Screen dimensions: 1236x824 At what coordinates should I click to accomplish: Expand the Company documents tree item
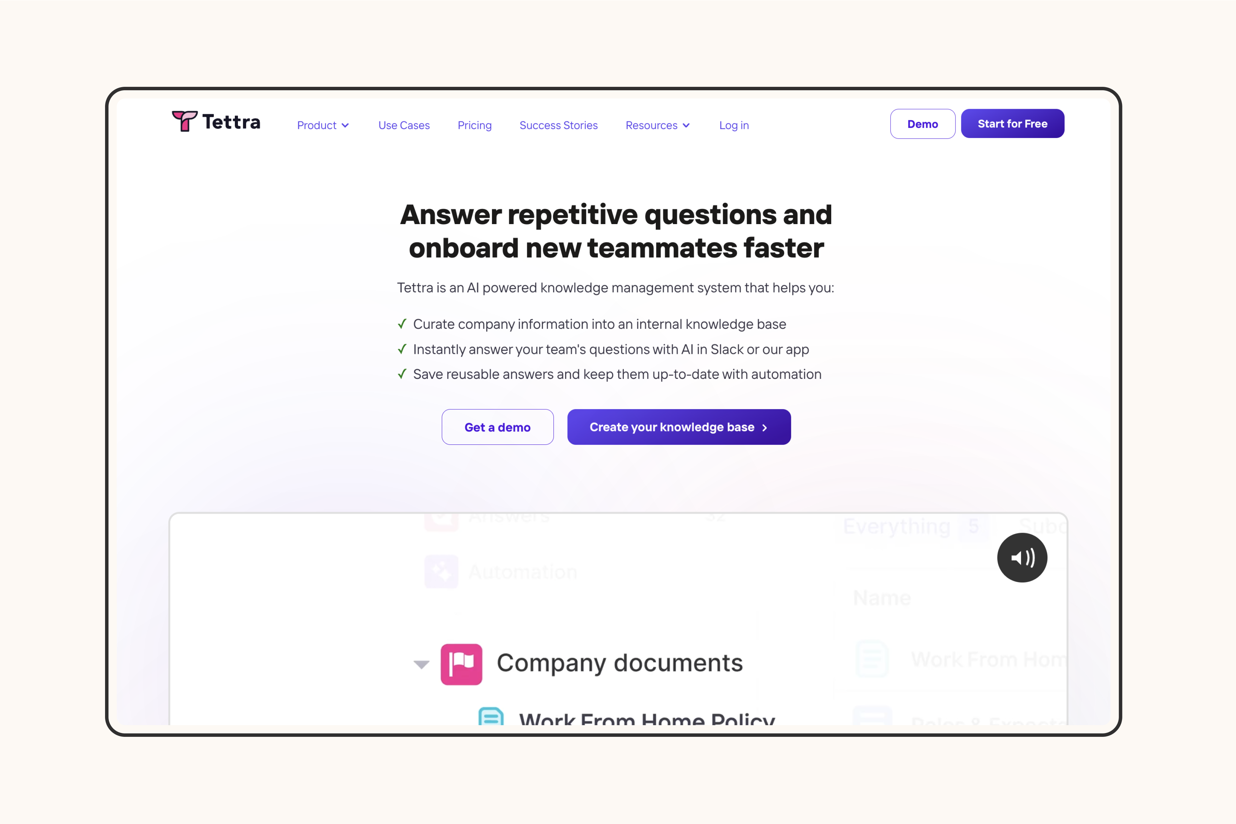click(x=422, y=662)
